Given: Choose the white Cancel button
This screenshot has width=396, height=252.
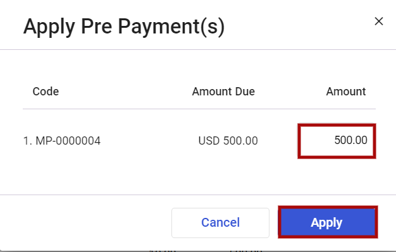Looking at the screenshot, I should [220, 223].
